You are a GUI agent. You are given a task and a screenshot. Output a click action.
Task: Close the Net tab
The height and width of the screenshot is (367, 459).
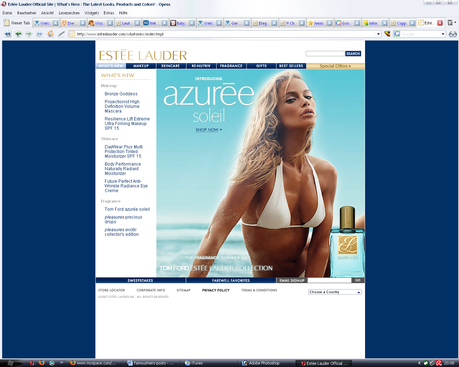(165, 23)
